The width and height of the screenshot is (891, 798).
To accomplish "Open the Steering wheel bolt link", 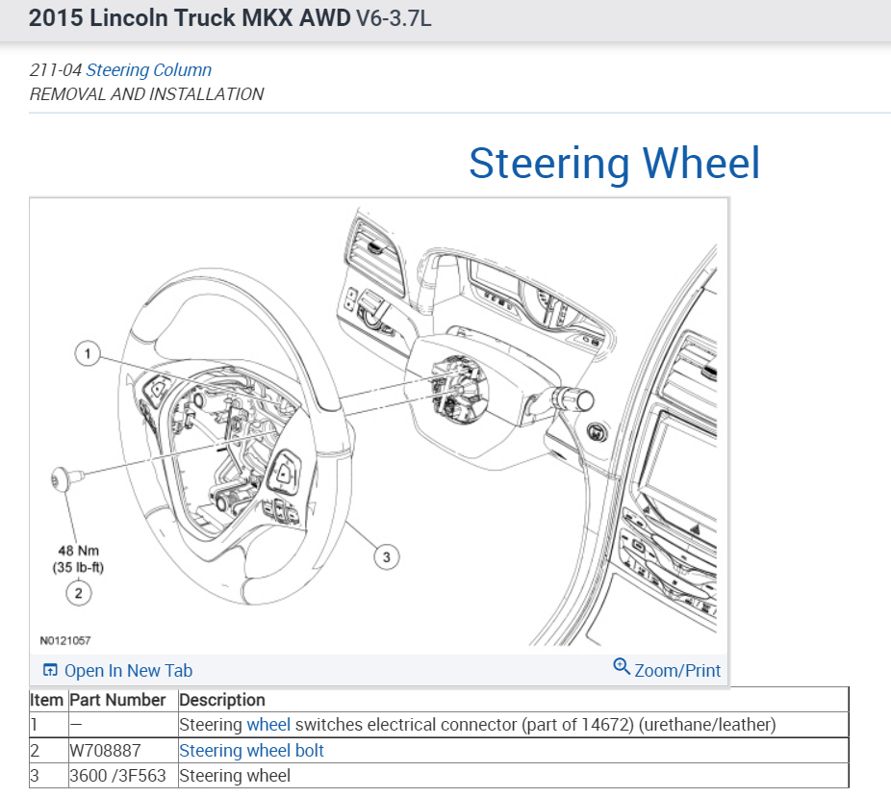I will 251,750.
